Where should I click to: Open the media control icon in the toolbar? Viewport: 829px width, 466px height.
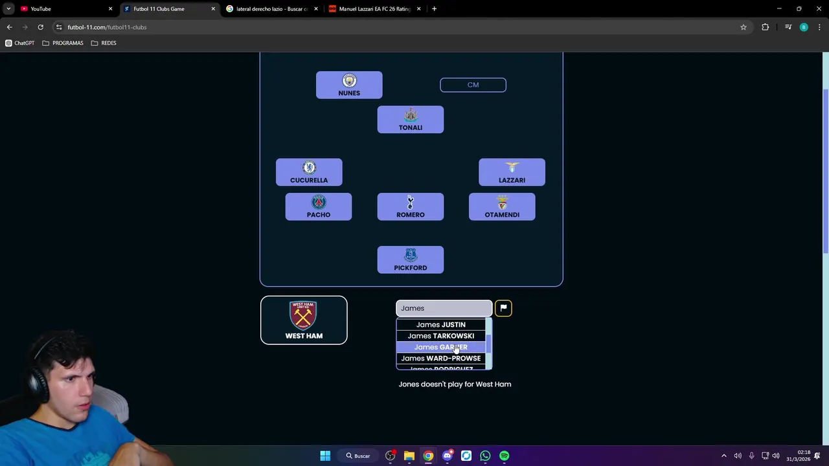788,27
